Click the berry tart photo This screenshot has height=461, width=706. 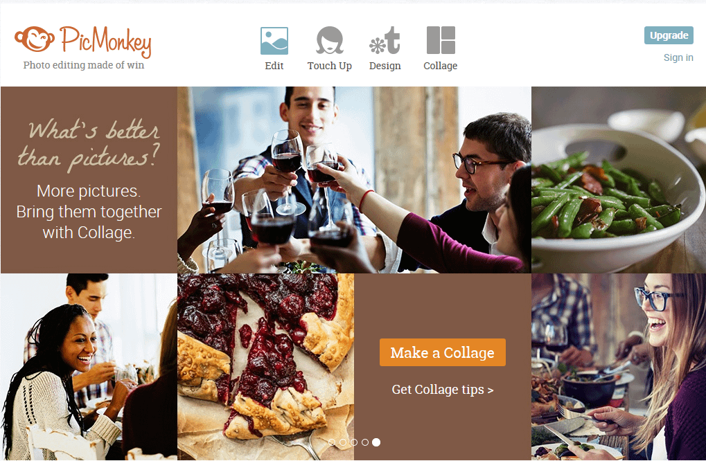[x=265, y=367]
